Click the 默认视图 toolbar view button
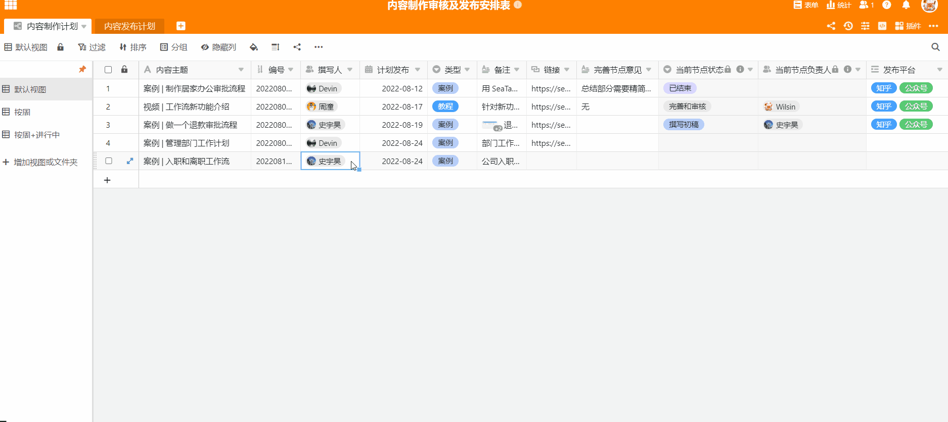The width and height of the screenshot is (948, 422). (26, 47)
